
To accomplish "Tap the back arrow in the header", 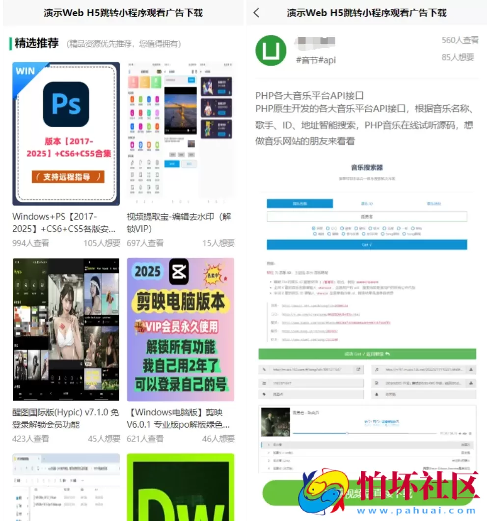I will pos(255,13).
